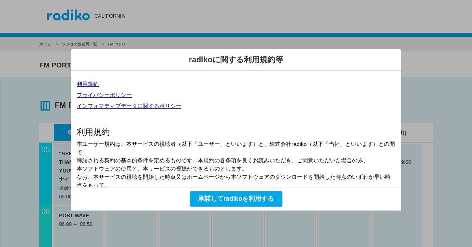472x247 pixels.
Task: Go to ホーム breadcrumb
Action: [45, 44]
